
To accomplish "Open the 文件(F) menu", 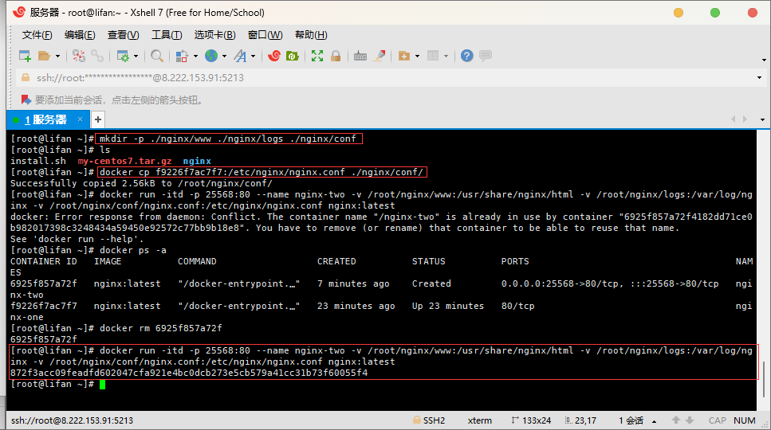I will [37, 35].
